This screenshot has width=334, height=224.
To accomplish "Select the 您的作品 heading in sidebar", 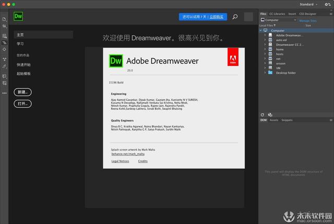I will coord(23,55).
